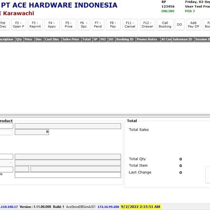
Task: Click the 123456 number in the header
Action: pos(168,7)
